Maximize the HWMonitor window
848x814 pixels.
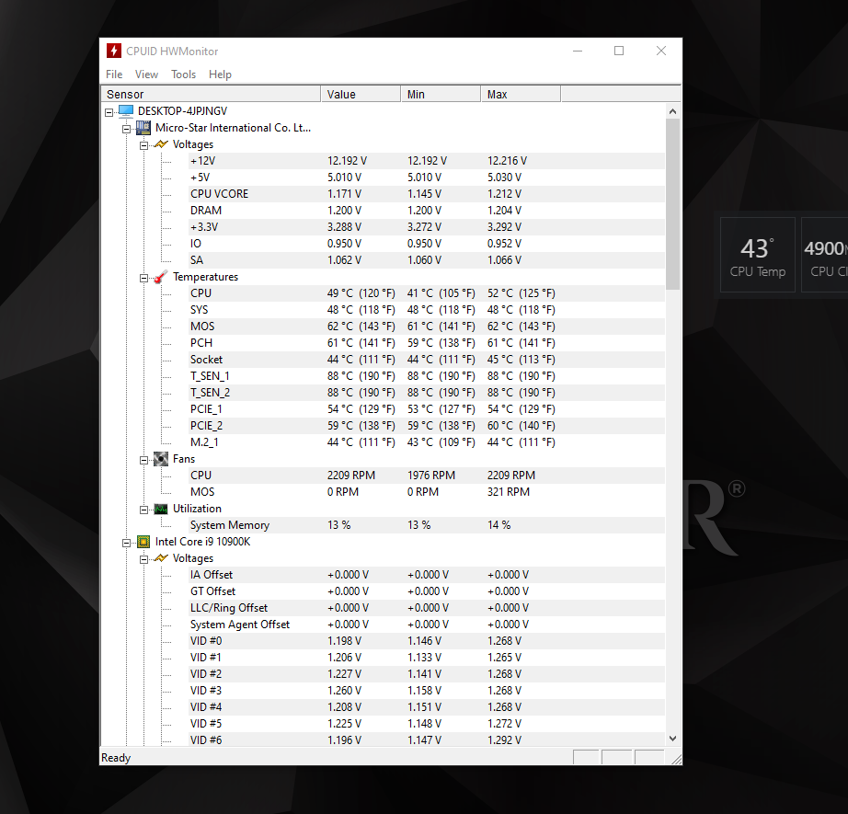tap(619, 51)
